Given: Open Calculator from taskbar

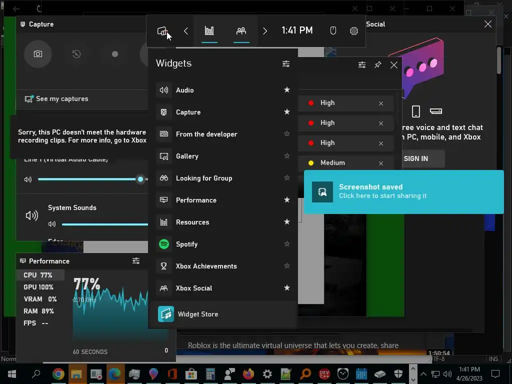Looking at the screenshot, I should [210, 374].
